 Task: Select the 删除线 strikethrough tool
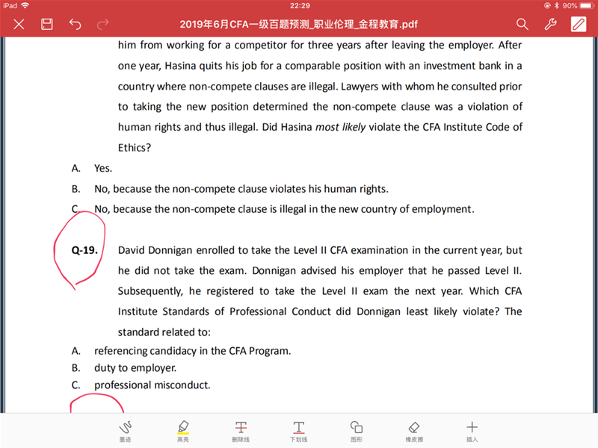click(x=241, y=432)
